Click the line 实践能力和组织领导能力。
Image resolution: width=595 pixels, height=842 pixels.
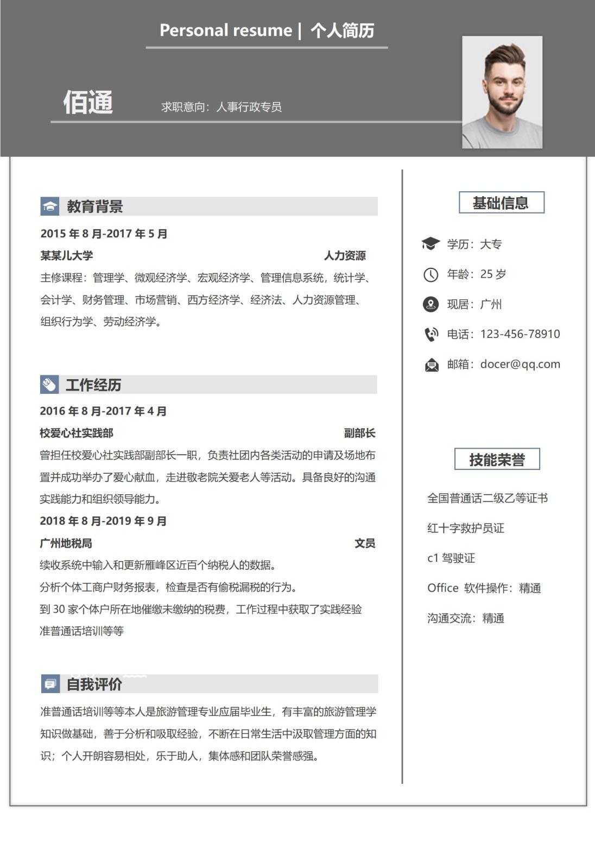pyautogui.click(x=100, y=499)
